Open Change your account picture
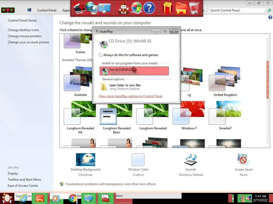273x204 pixels. coord(28,42)
